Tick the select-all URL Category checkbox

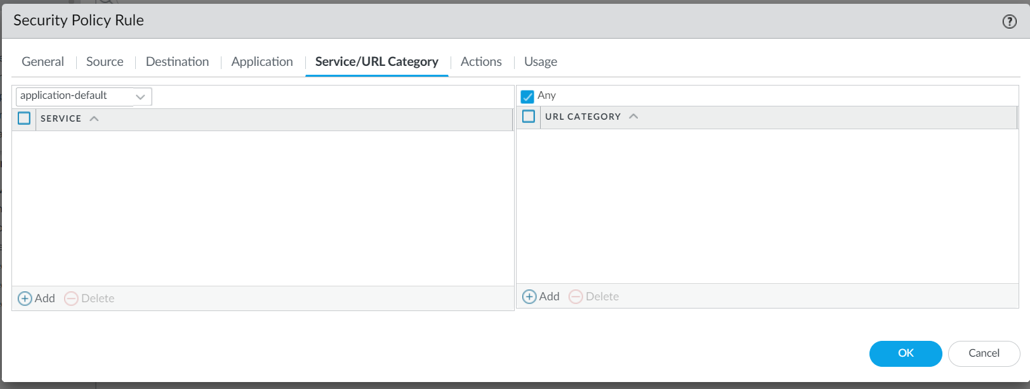pos(529,117)
